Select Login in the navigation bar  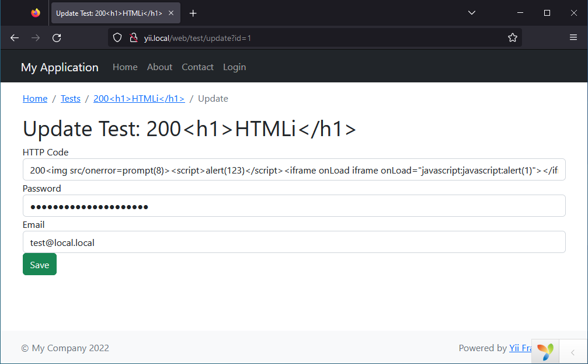click(x=234, y=67)
